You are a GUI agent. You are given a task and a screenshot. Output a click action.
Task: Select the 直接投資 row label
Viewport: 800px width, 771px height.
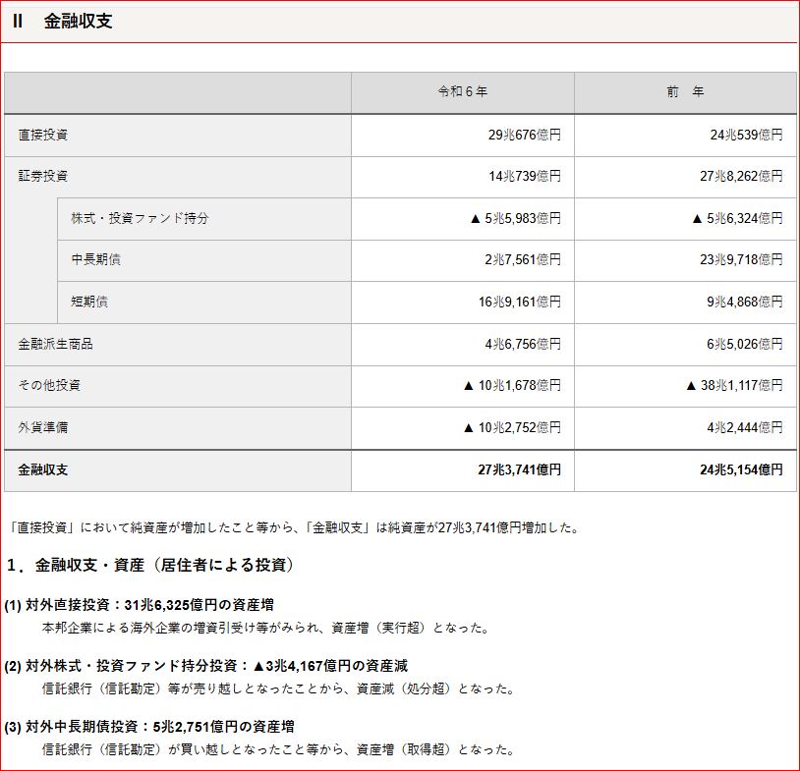click(x=43, y=135)
